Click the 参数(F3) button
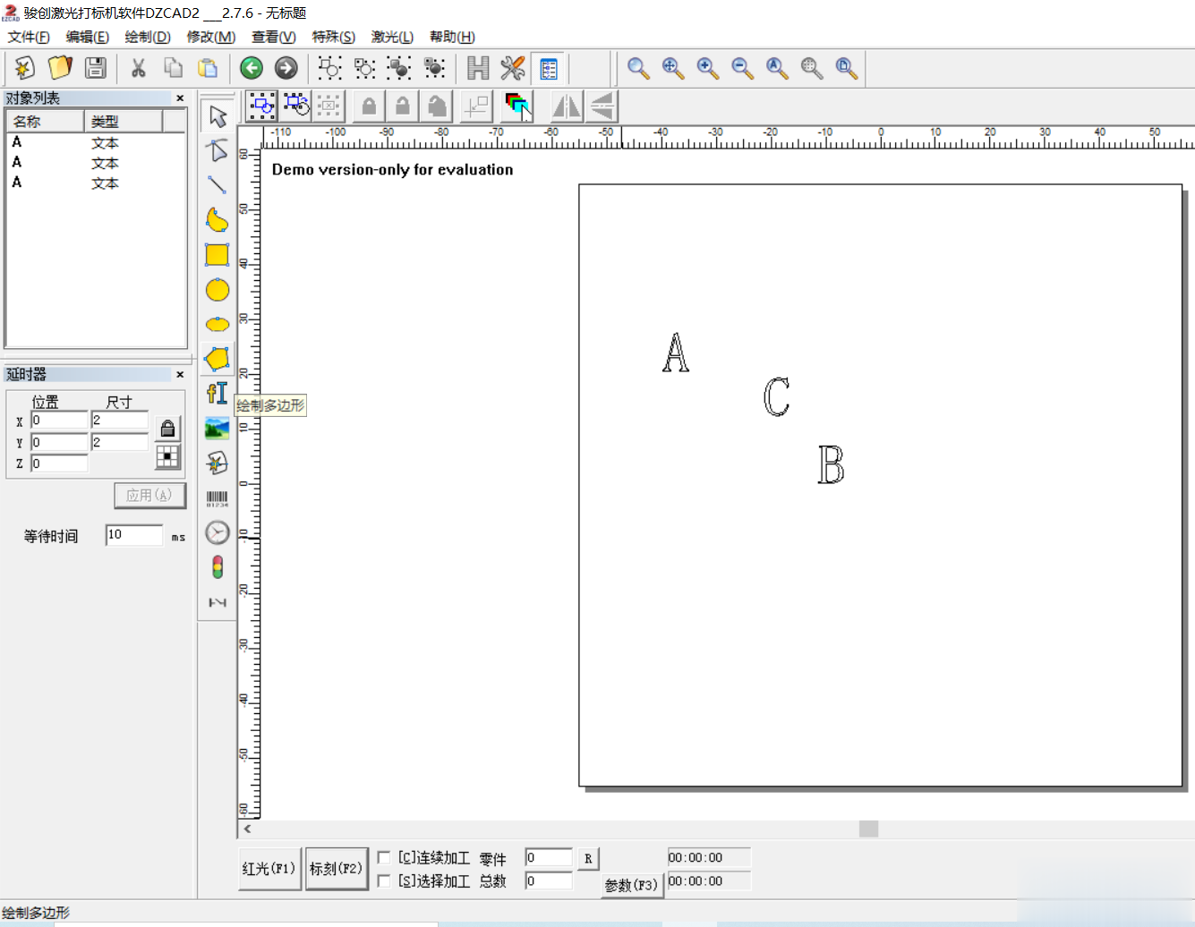 [631, 885]
